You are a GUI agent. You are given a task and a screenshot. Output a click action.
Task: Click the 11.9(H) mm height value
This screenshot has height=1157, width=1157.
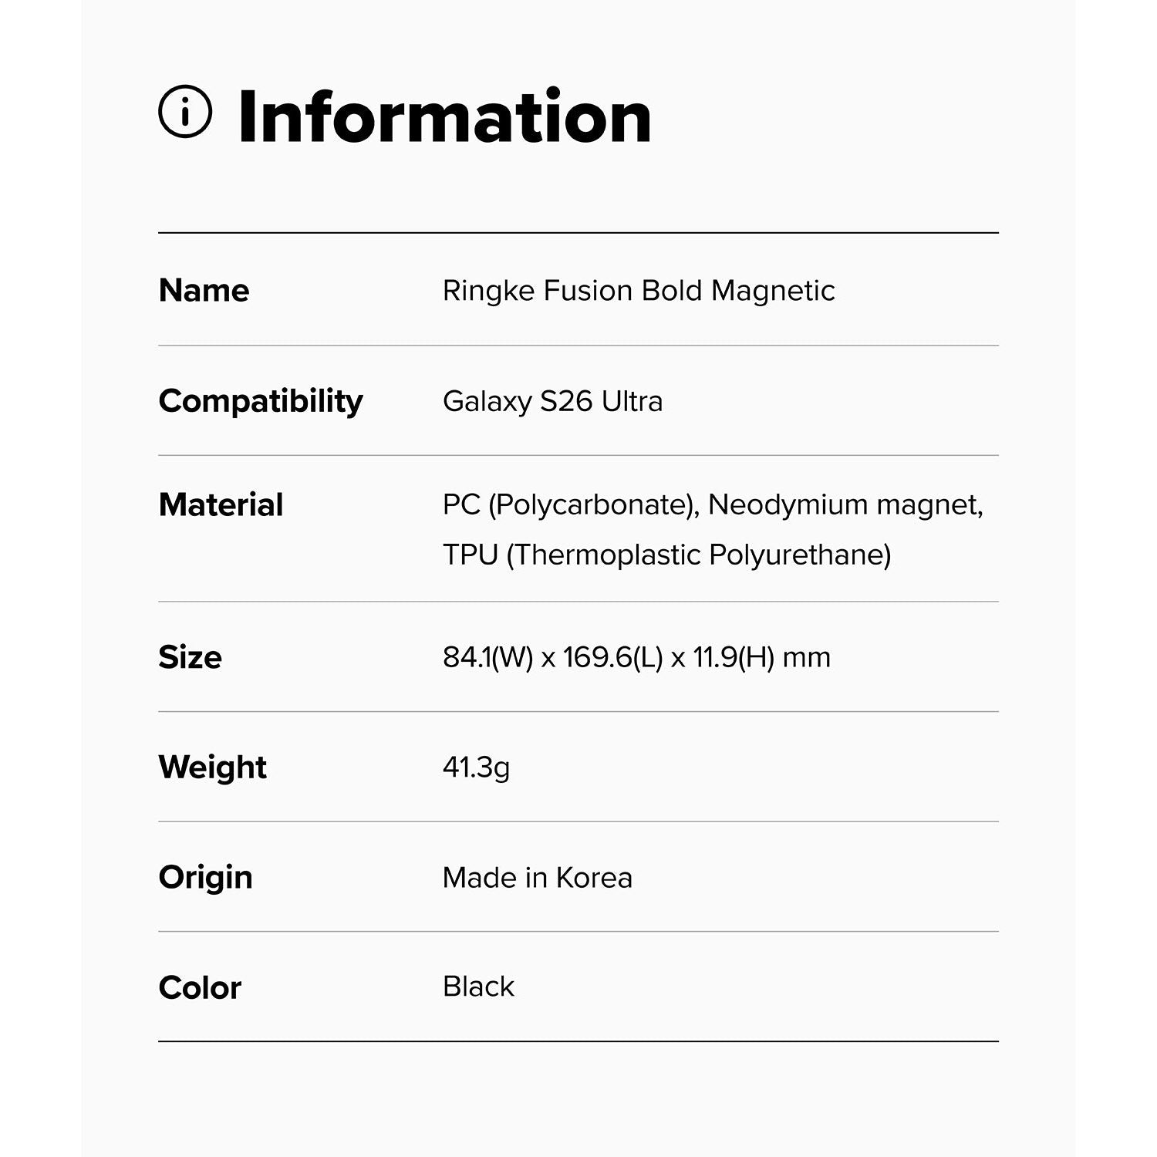tap(761, 657)
